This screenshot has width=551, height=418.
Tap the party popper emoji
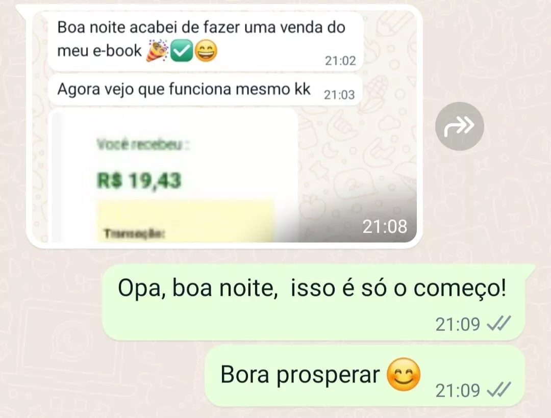pyautogui.click(x=157, y=50)
